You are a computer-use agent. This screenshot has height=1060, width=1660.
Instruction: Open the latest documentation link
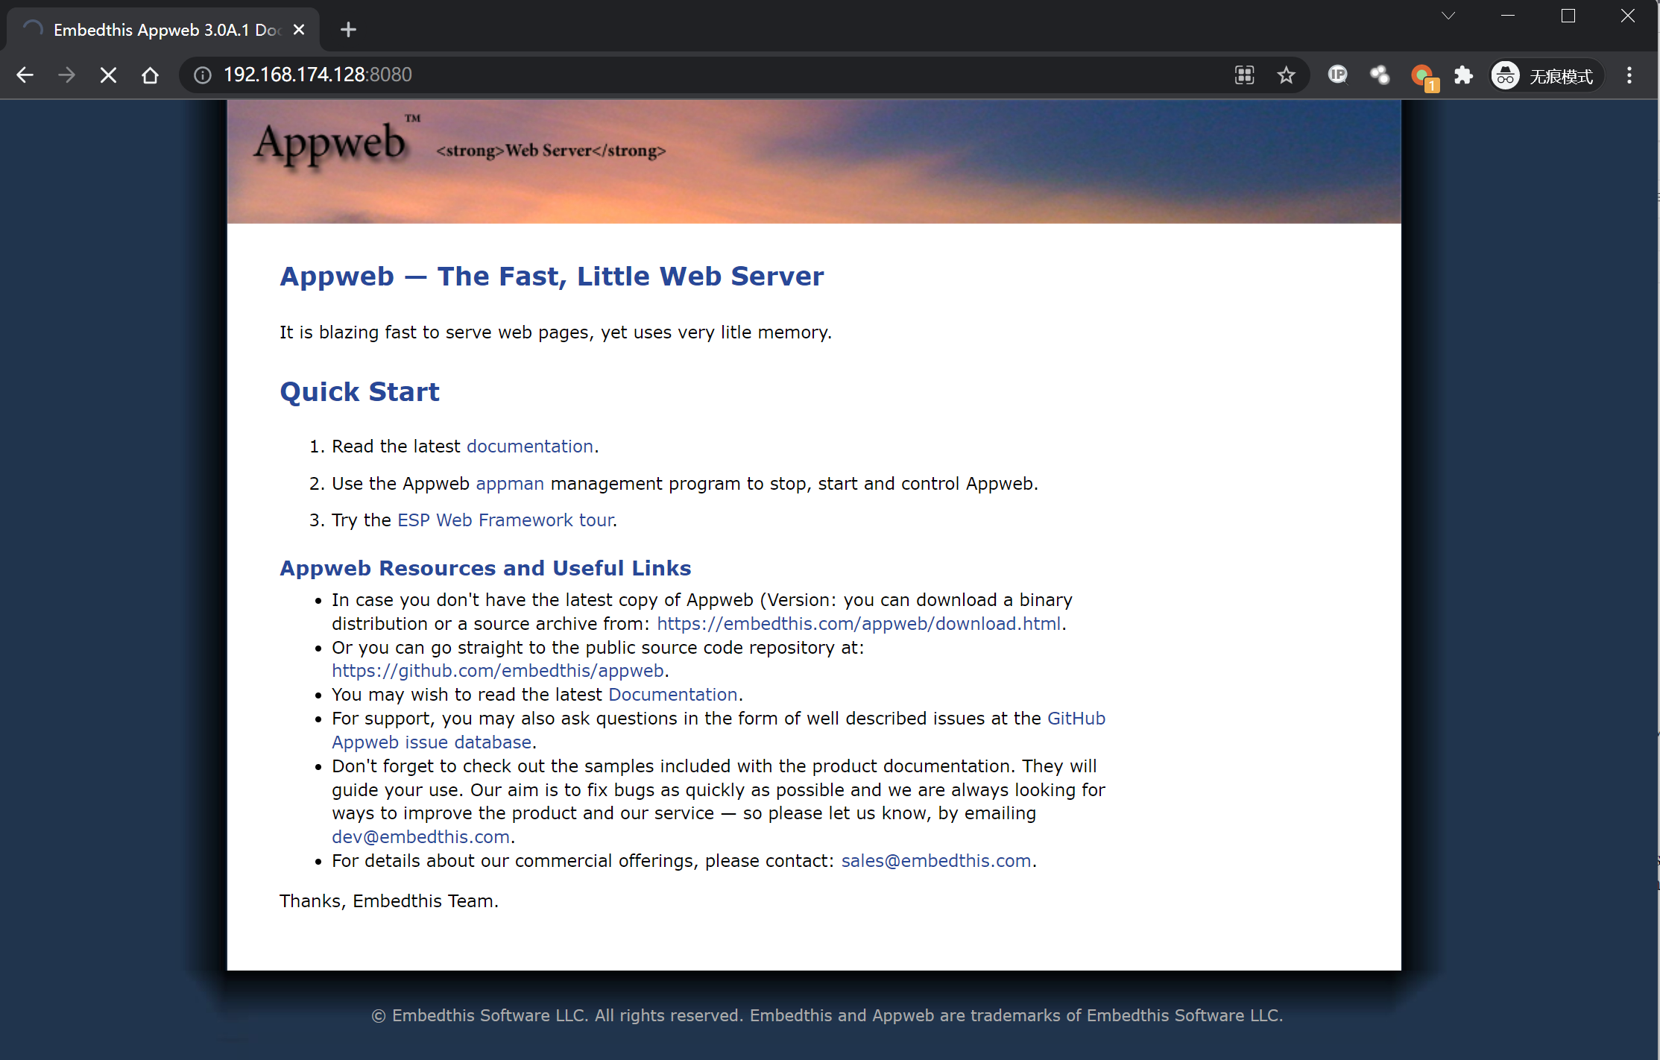[529, 446]
